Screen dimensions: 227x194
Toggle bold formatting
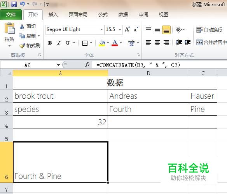point(50,43)
